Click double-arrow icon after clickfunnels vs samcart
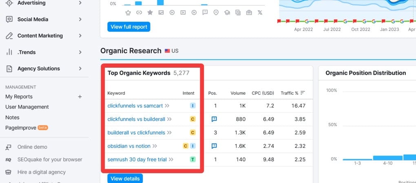 [167, 106]
